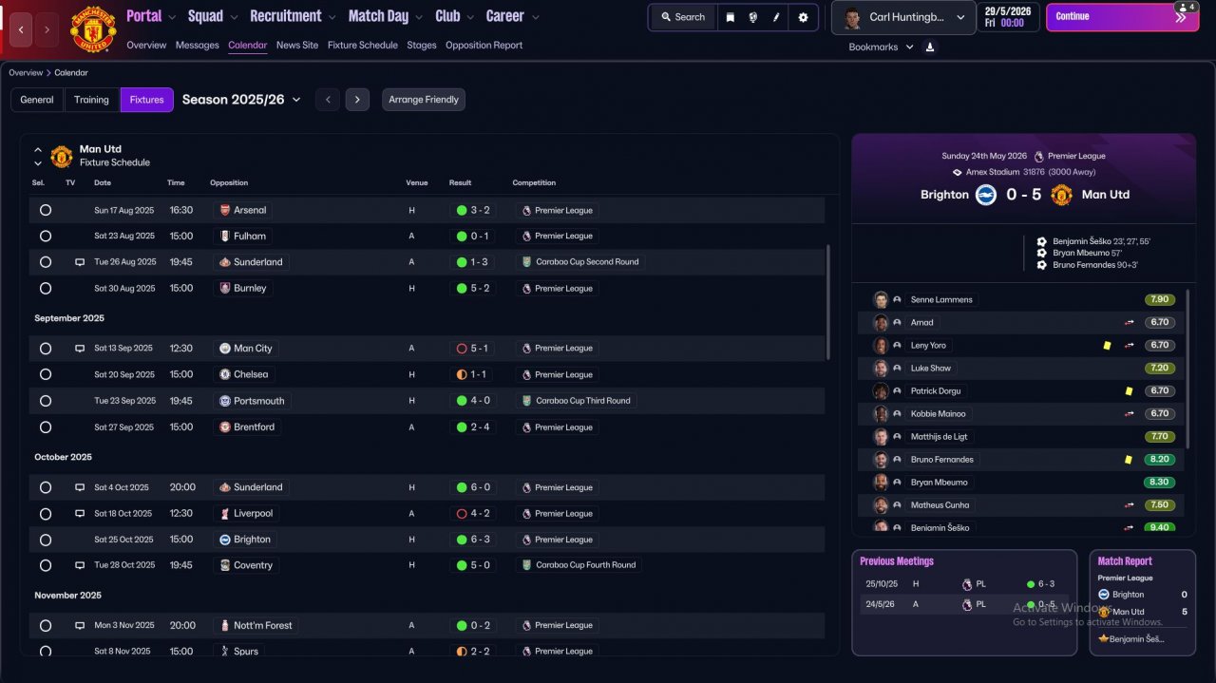Select the Liverpool fixture radio button

click(46, 514)
